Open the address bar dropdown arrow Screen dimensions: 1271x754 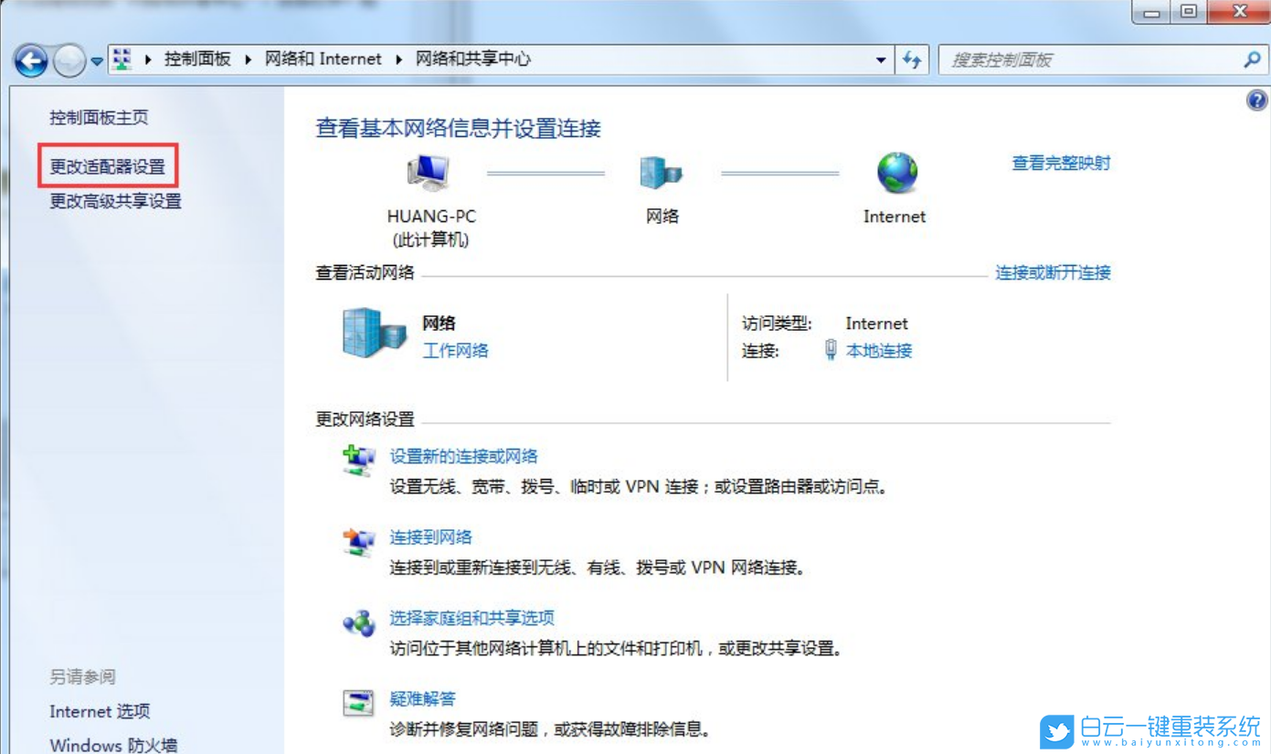tap(881, 58)
